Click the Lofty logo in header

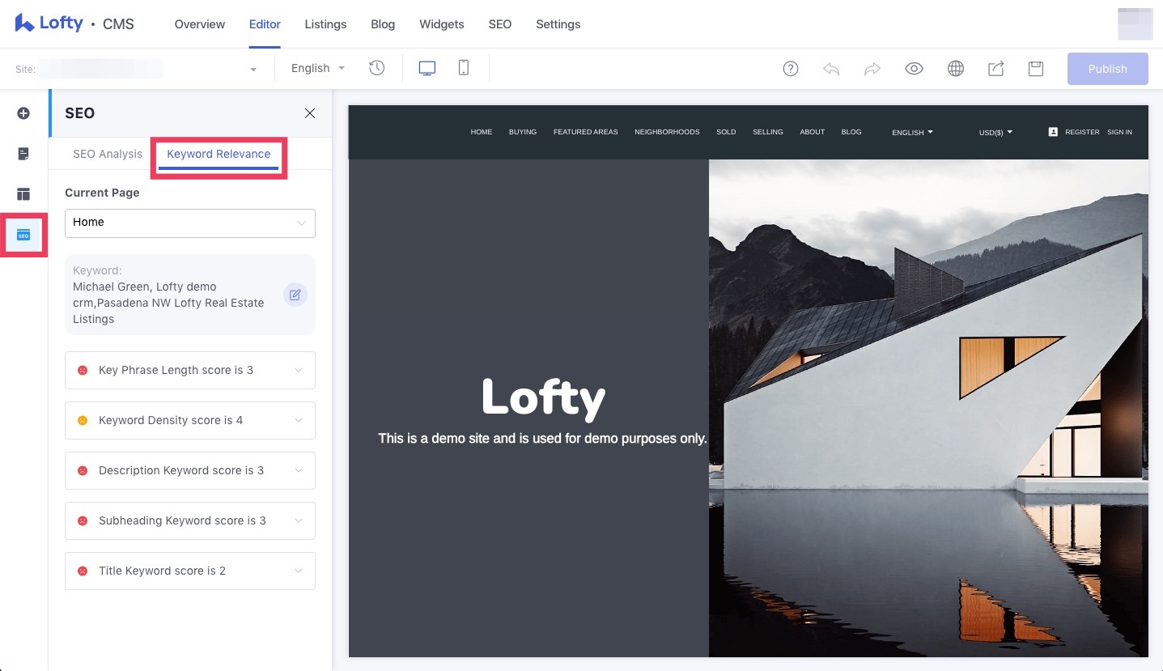tap(49, 23)
